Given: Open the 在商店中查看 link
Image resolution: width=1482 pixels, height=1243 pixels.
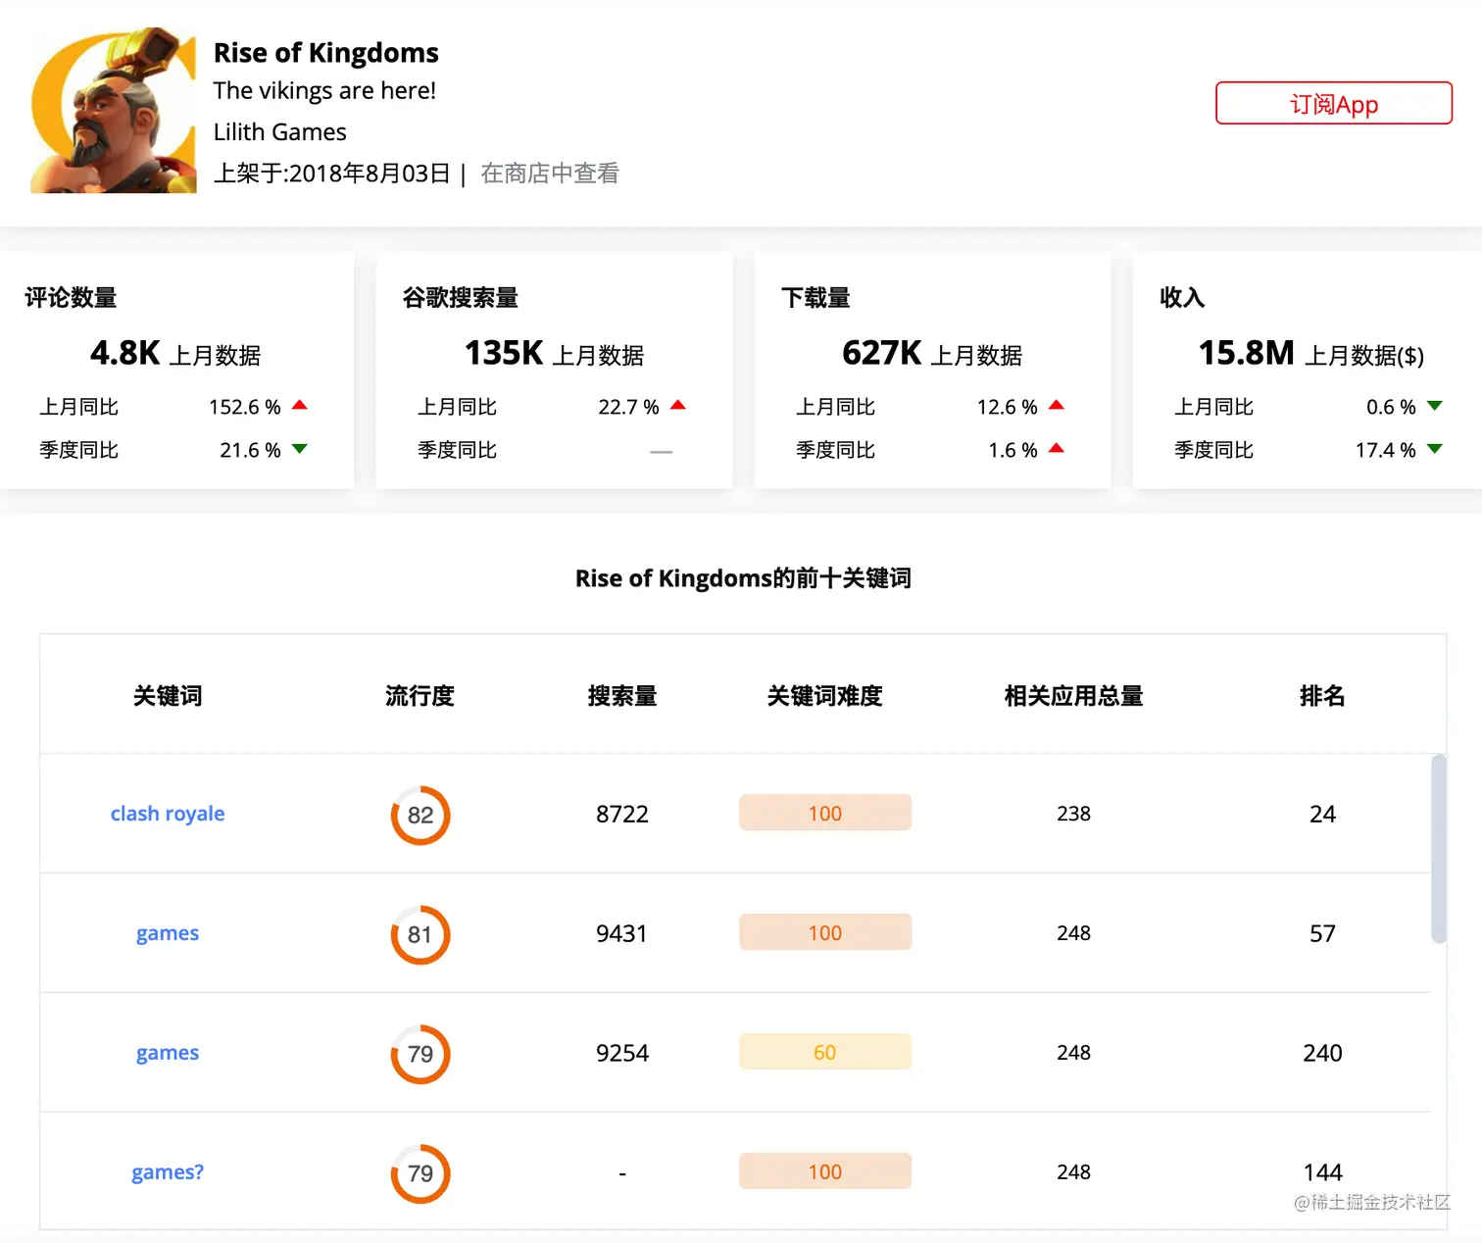Looking at the screenshot, I should tap(550, 173).
